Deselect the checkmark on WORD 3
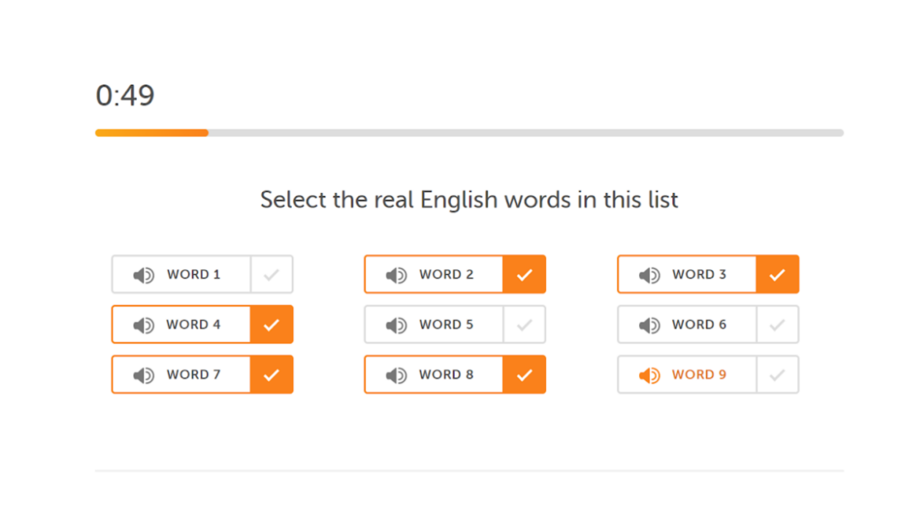903x508 pixels. point(777,274)
